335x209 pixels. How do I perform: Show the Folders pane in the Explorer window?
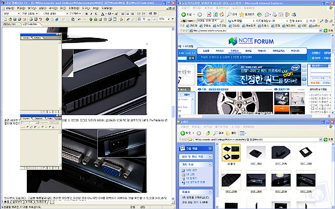(x=231, y=133)
